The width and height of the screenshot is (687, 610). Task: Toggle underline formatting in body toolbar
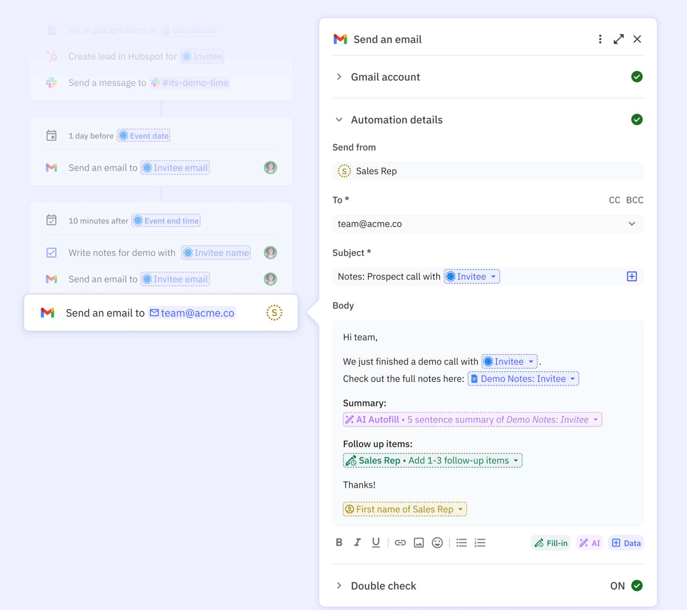[x=376, y=542]
